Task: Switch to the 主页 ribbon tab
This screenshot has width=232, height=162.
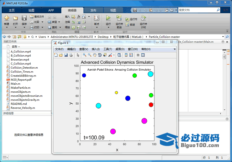Action: [12, 10]
